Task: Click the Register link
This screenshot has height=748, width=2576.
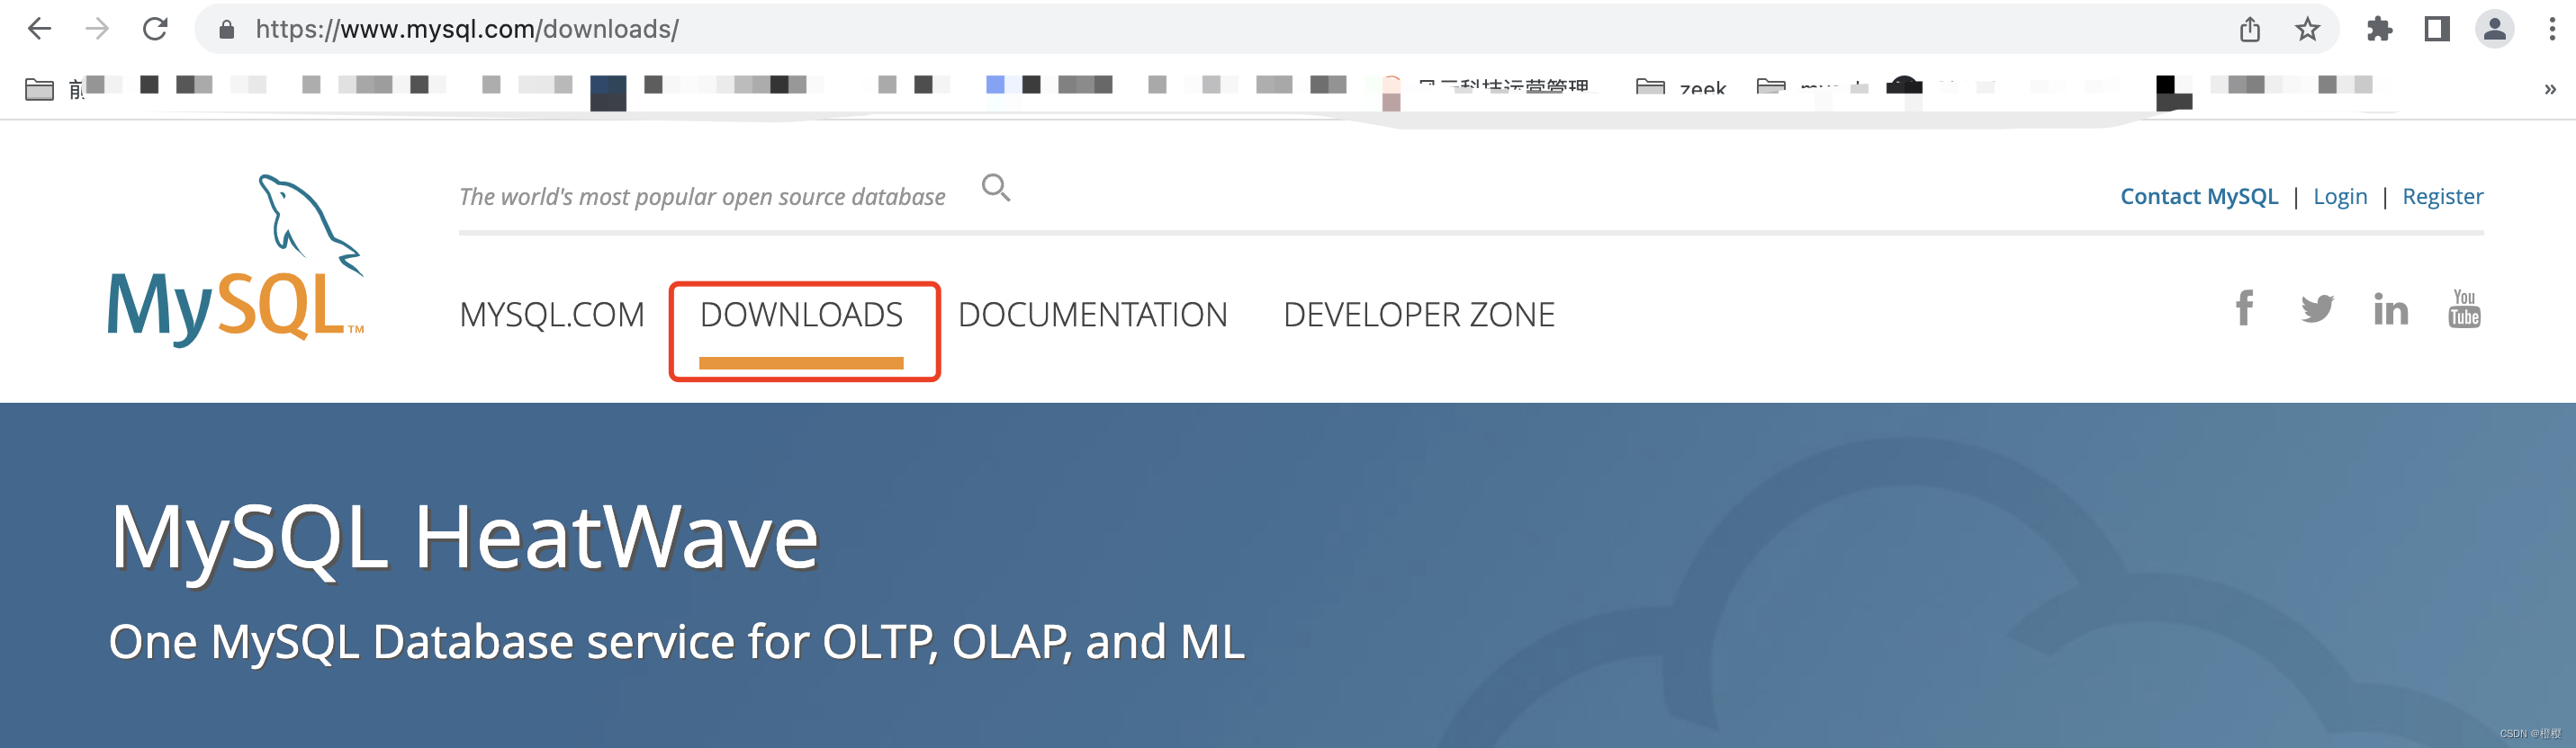Action: [2442, 197]
